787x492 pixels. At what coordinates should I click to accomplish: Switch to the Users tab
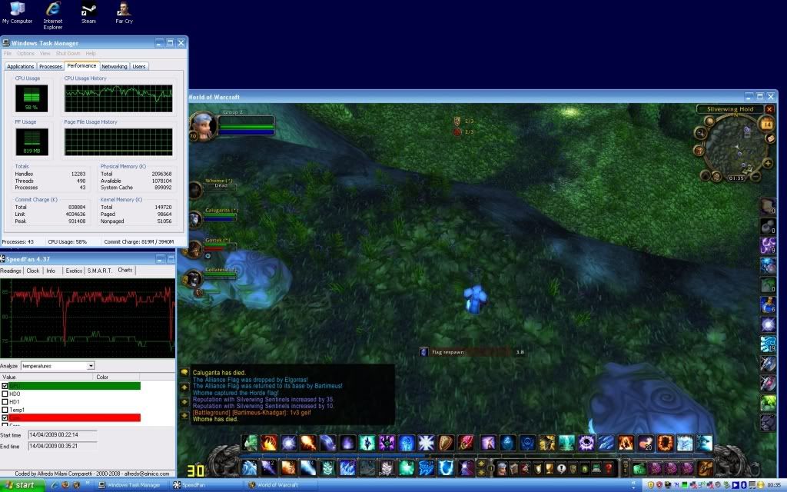click(139, 66)
